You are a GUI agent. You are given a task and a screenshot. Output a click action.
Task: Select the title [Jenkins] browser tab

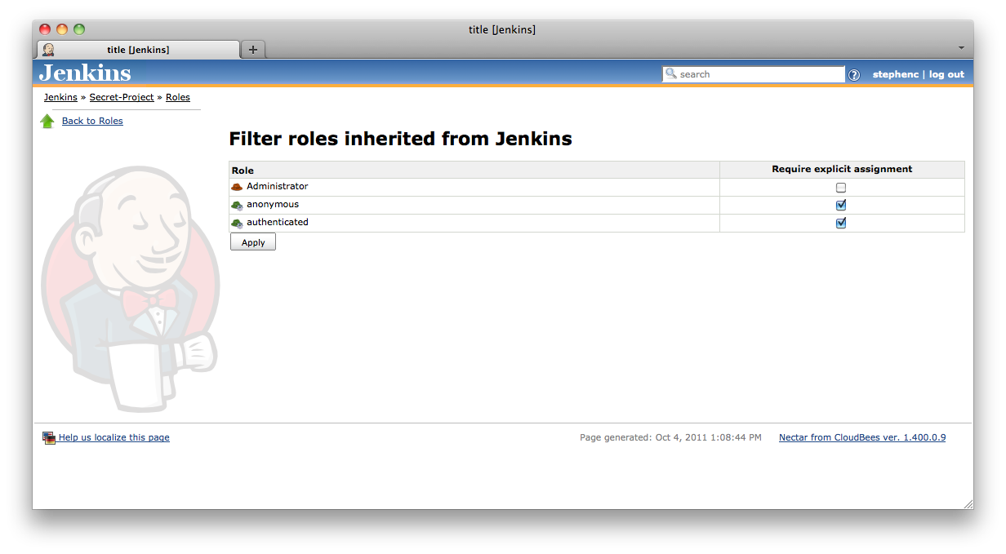click(x=138, y=50)
